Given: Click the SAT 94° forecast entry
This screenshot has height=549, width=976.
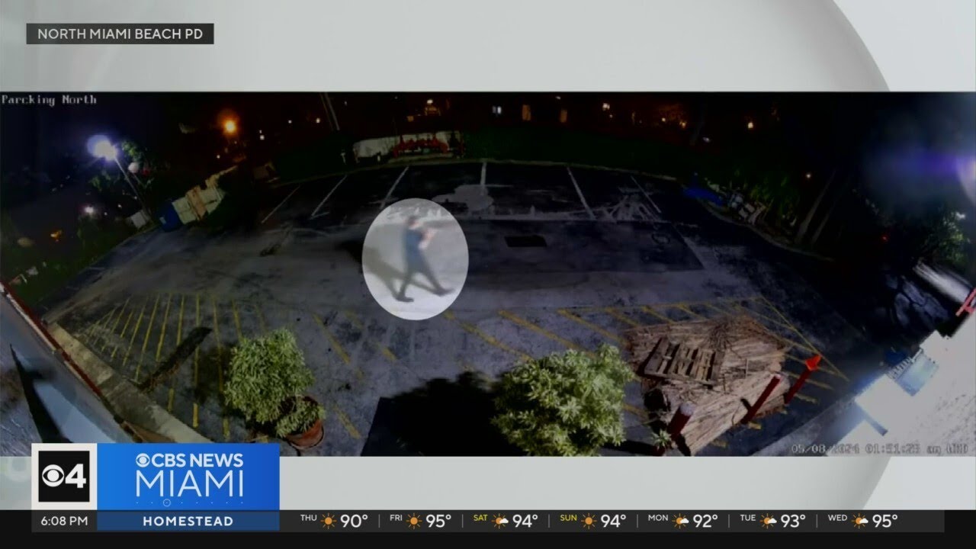Looking at the screenshot, I should 506,521.
